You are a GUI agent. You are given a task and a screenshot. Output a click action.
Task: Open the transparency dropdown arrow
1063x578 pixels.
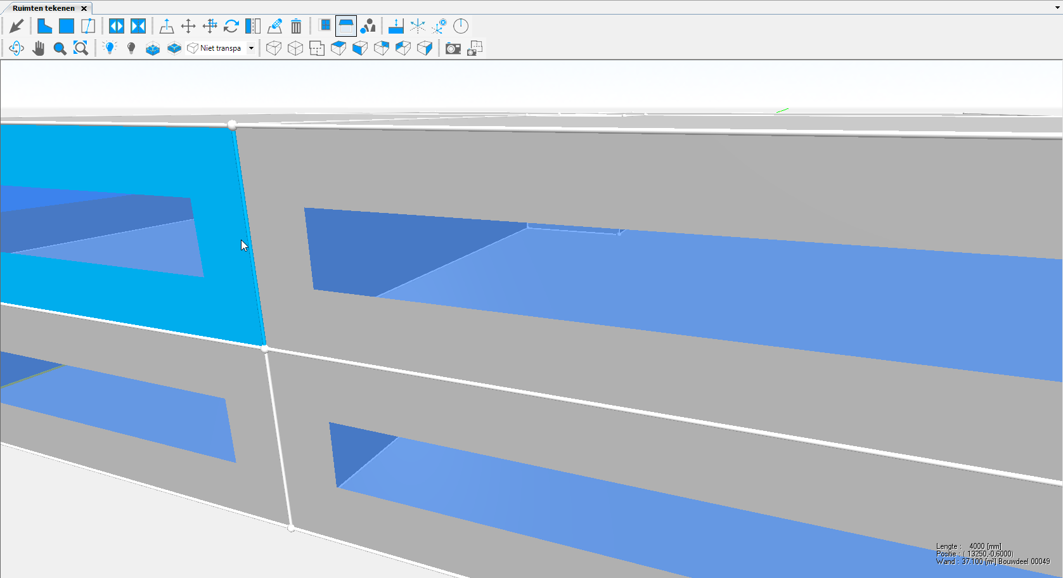pyautogui.click(x=251, y=48)
